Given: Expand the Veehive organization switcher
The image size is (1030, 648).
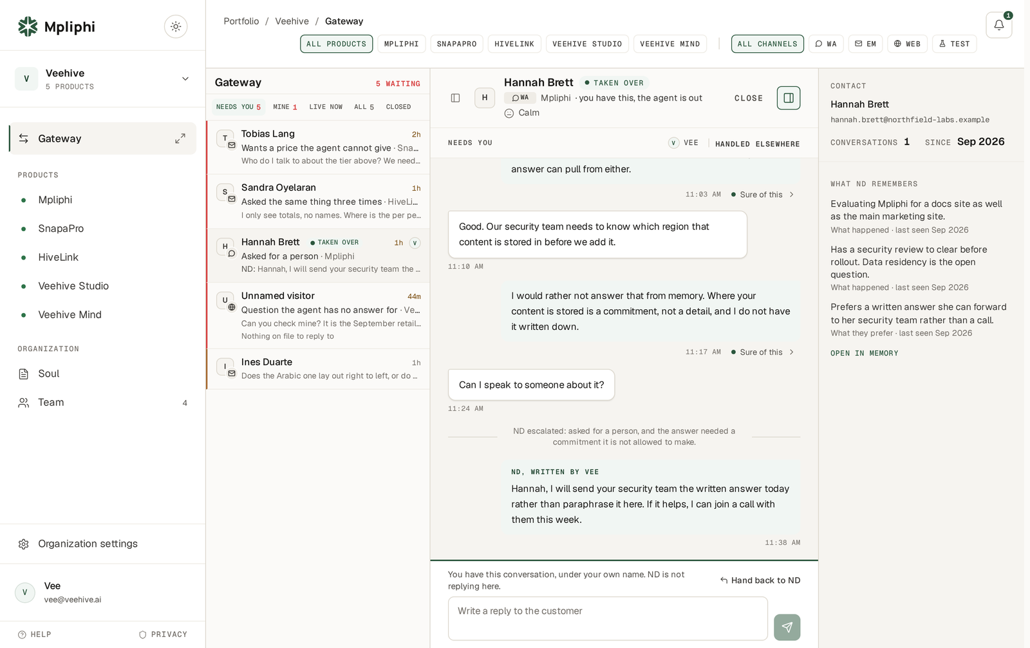Looking at the screenshot, I should [x=103, y=79].
